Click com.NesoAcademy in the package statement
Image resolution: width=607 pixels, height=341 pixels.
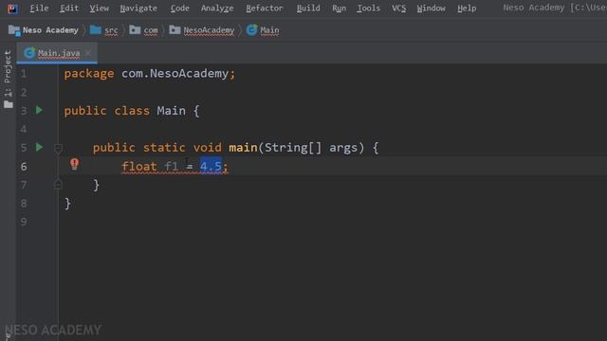[175, 73]
